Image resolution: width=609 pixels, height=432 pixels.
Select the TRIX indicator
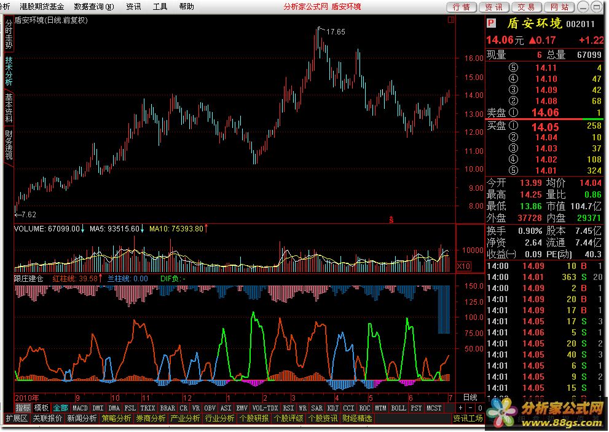[x=147, y=408]
